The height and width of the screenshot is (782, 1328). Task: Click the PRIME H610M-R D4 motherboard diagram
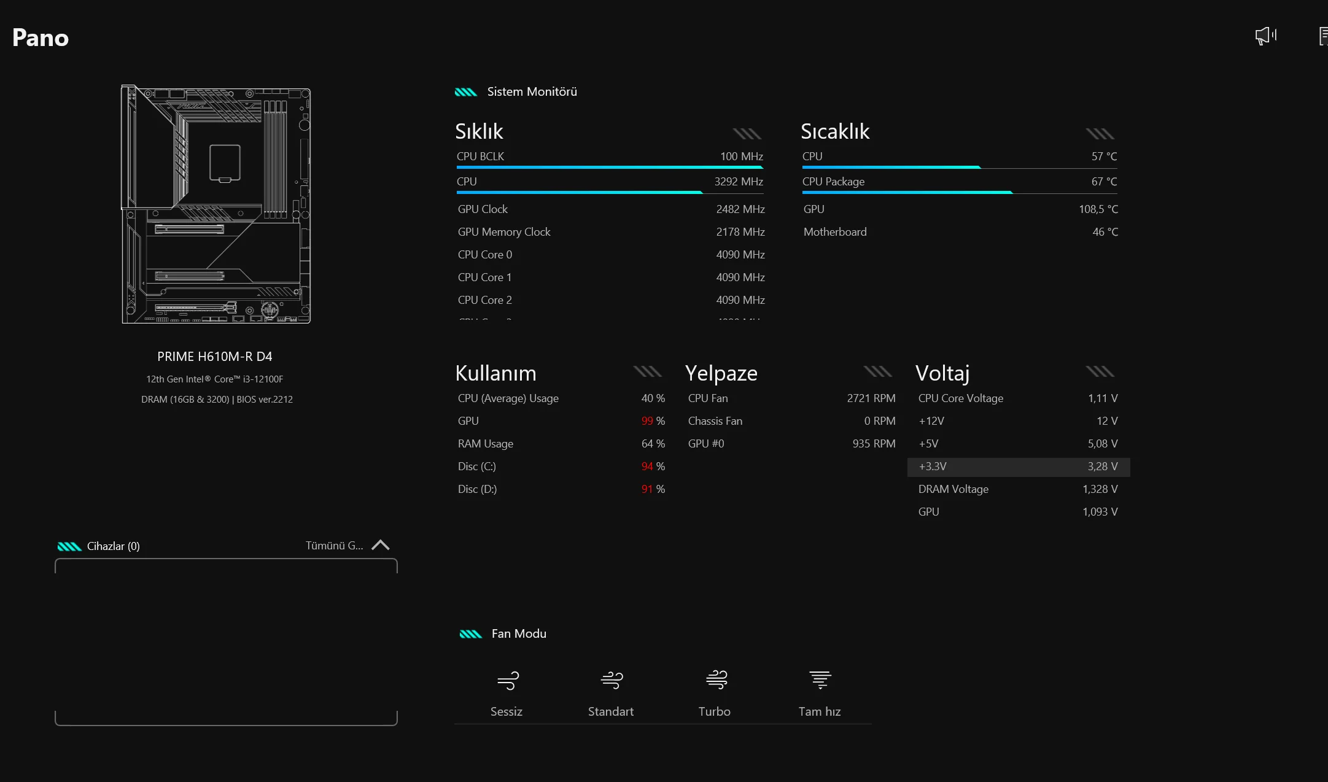[x=216, y=204]
